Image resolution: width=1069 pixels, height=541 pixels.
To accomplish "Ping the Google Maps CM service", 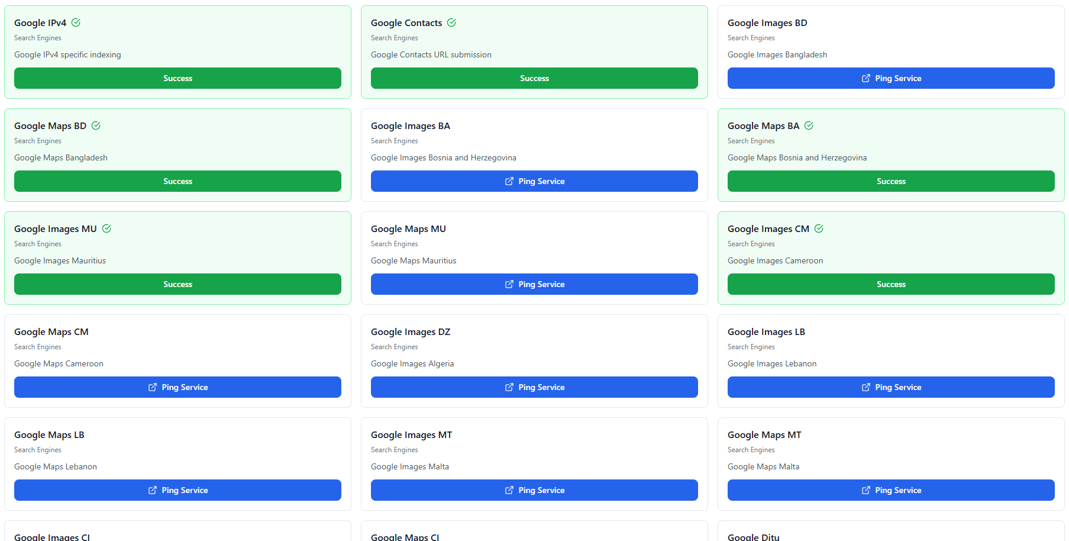I will 177,387.
